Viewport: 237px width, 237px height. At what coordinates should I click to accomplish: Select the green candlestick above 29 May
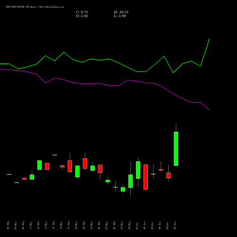(x=130, y=181)
